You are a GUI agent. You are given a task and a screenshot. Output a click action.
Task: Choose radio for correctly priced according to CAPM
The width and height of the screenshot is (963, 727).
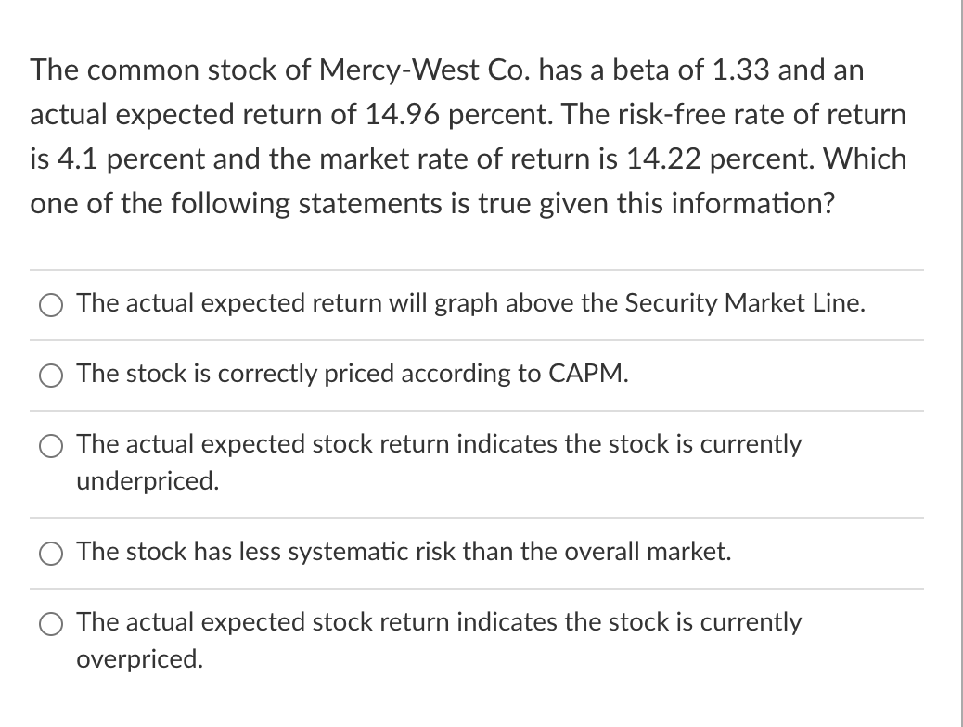tap(50, 376)
